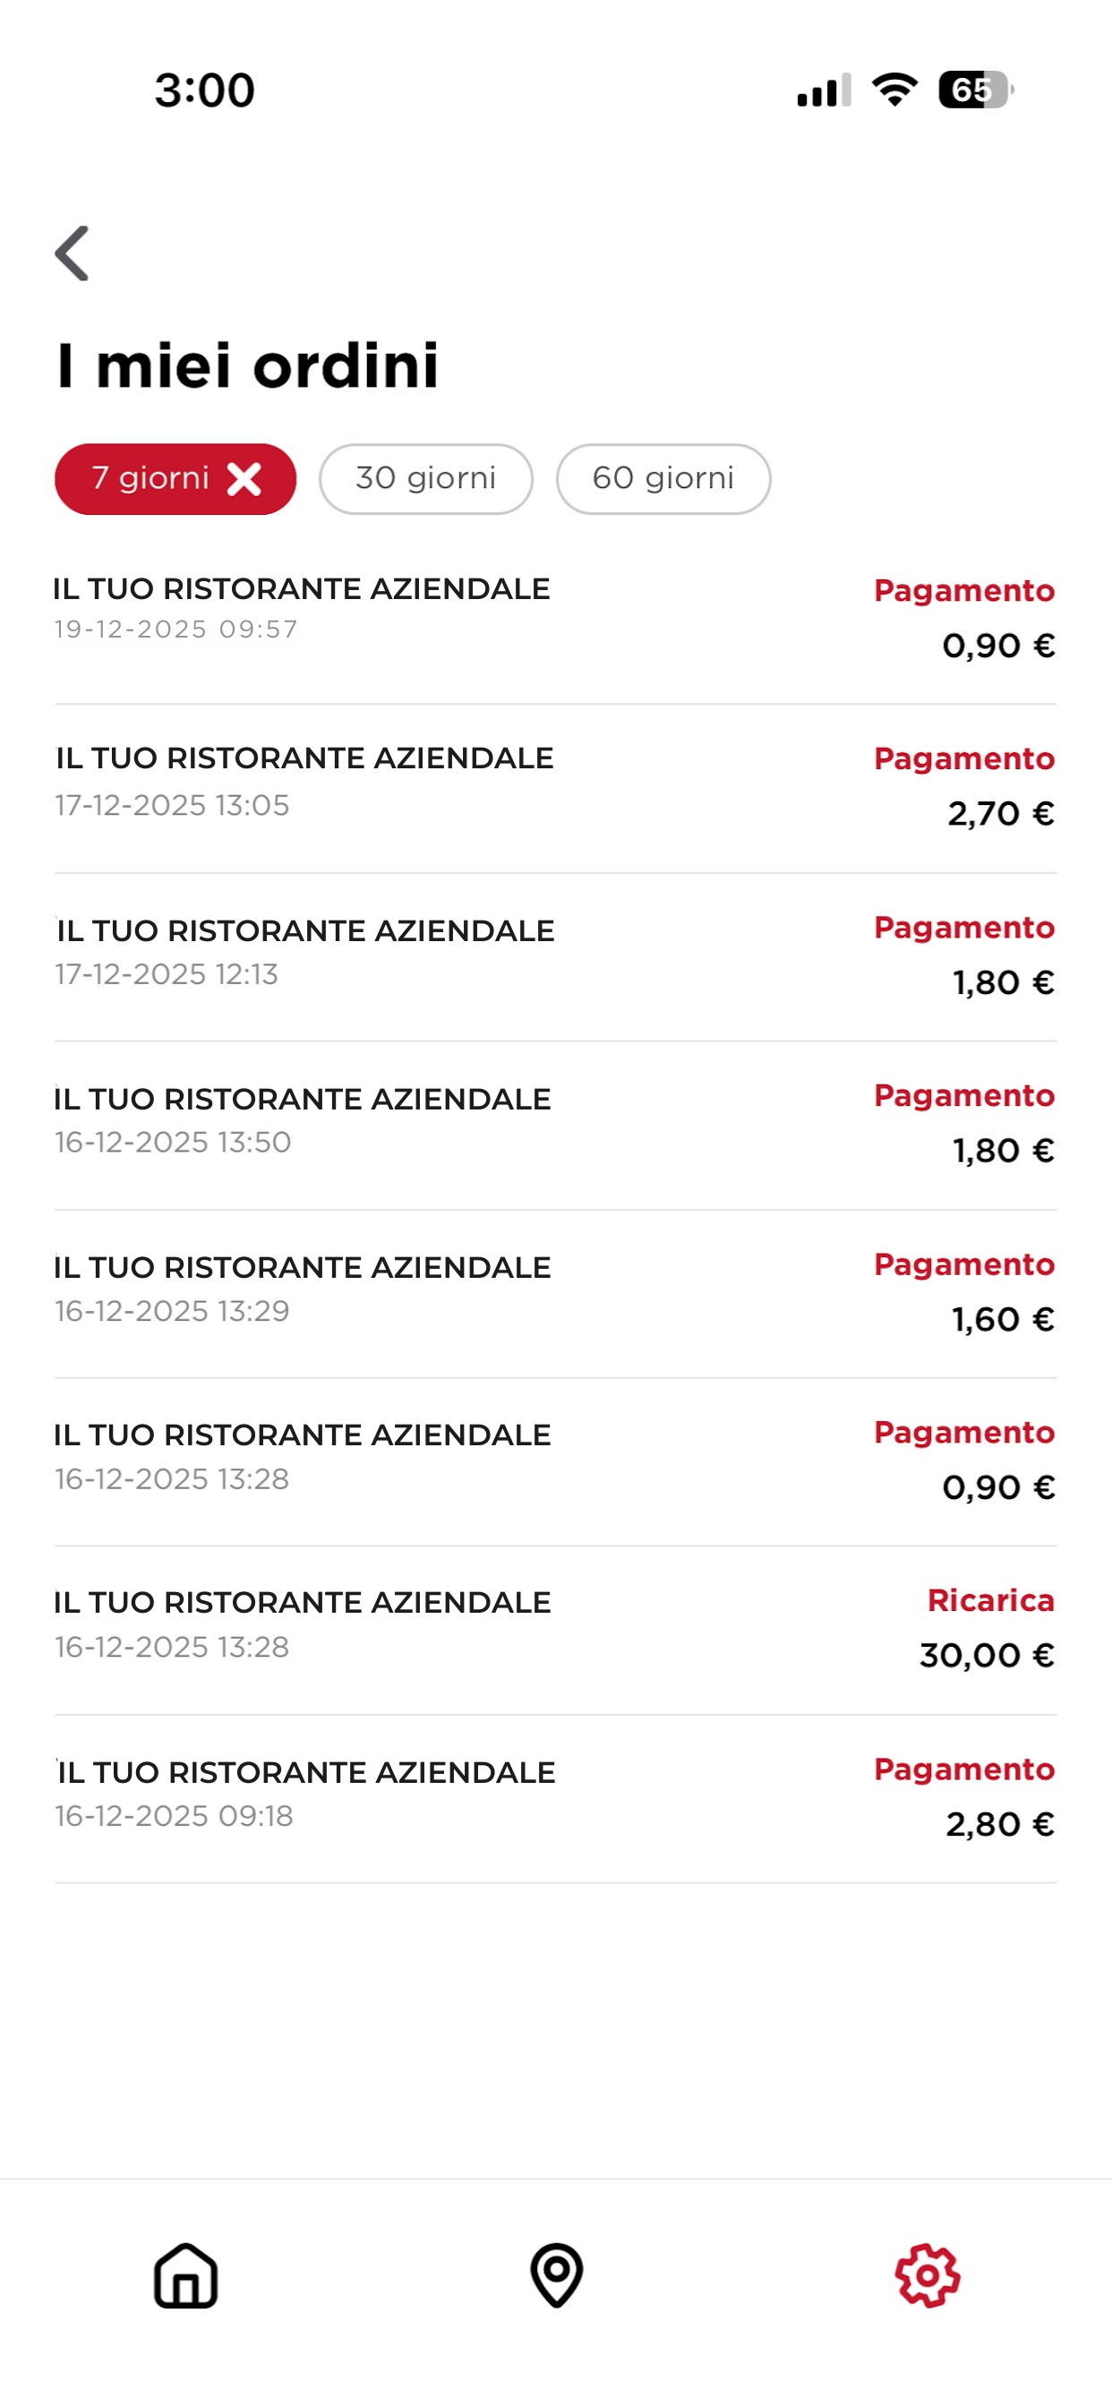Tap the back arrow icon

click(72, 253)
